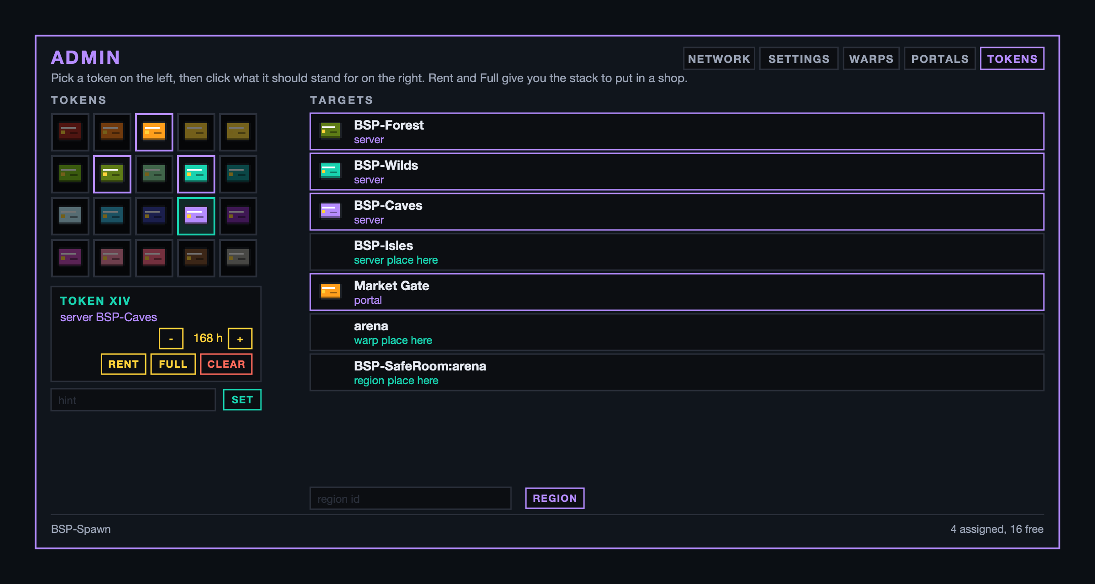Select the dark teal token beside the bright teal one
This screenshot has width=1095, height=584.
238,174
